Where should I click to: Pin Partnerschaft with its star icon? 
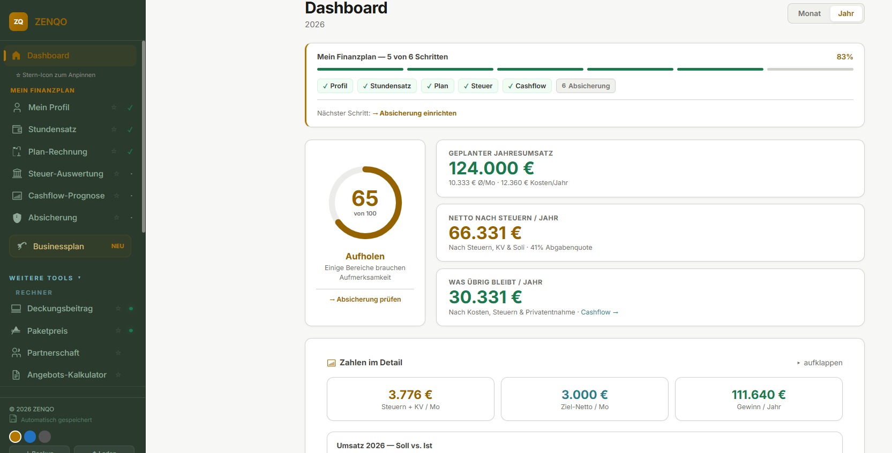coord(118,353)
